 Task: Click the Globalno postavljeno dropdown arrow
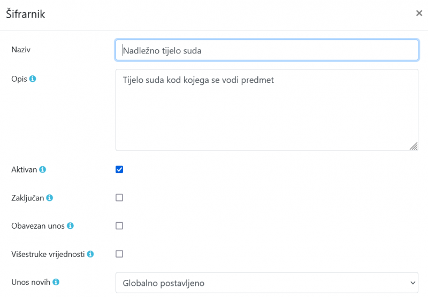[x=411, y=283]
